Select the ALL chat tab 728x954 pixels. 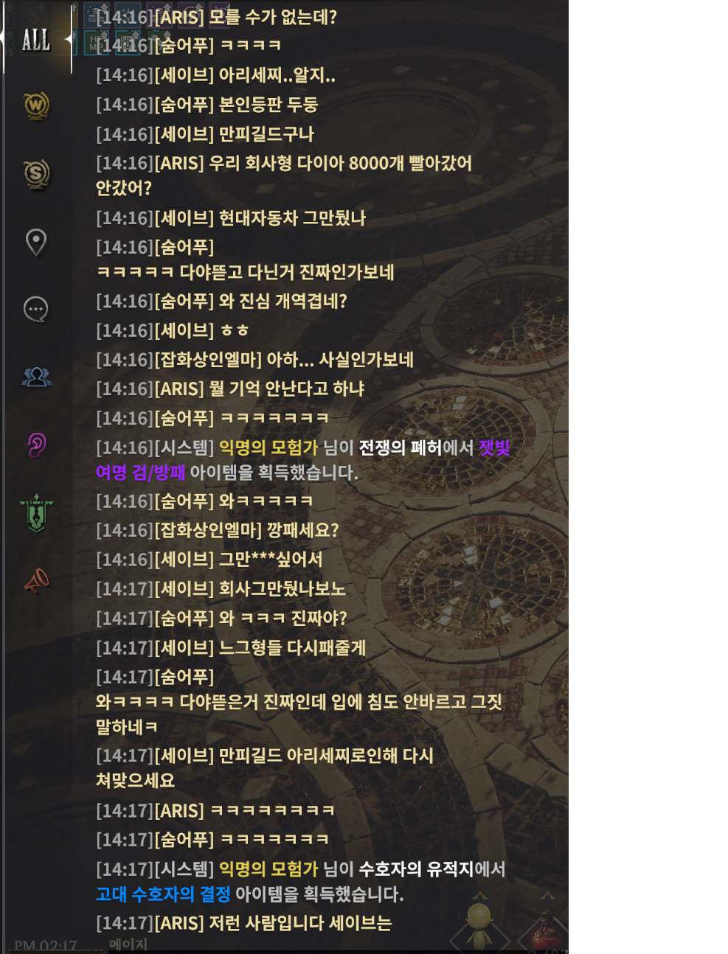pos(36,40)
